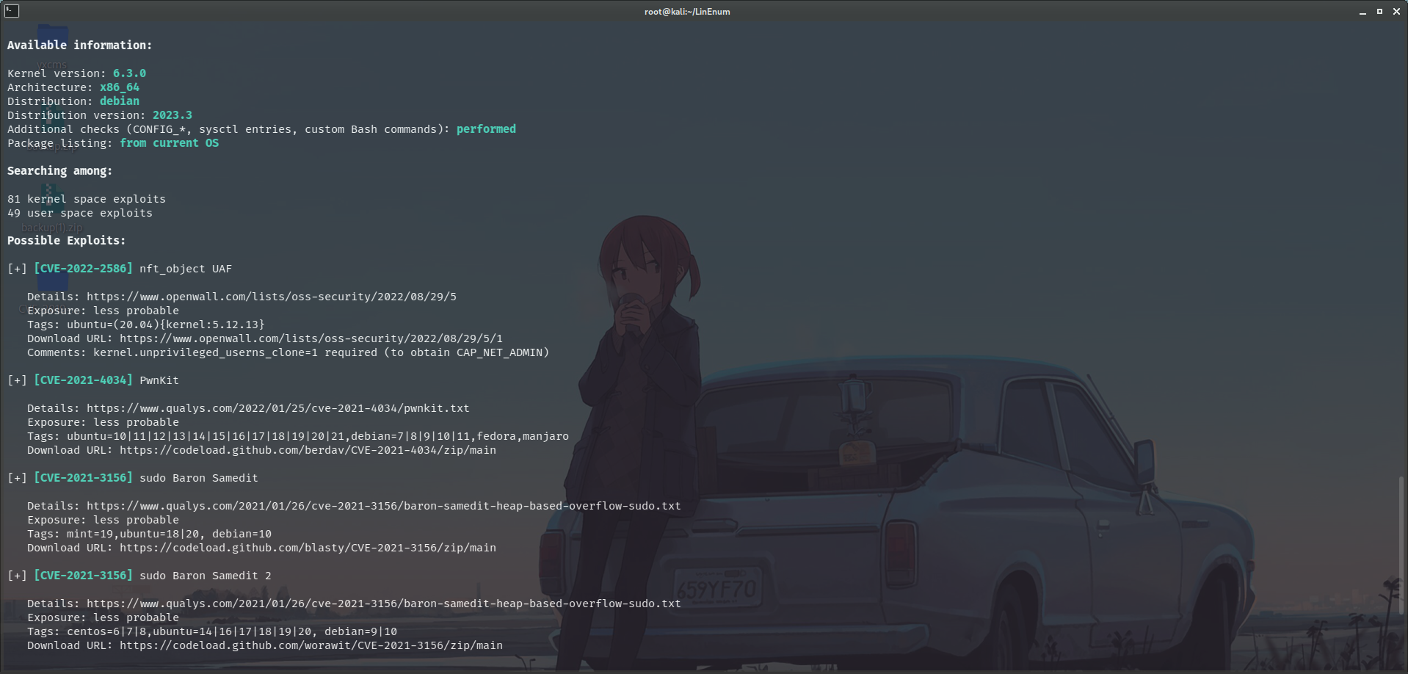Screen dimensions: 1408x674
Task: Click tags 'ubuntu=(20.04){kernel:5.12.13}'
Action: 166,325
